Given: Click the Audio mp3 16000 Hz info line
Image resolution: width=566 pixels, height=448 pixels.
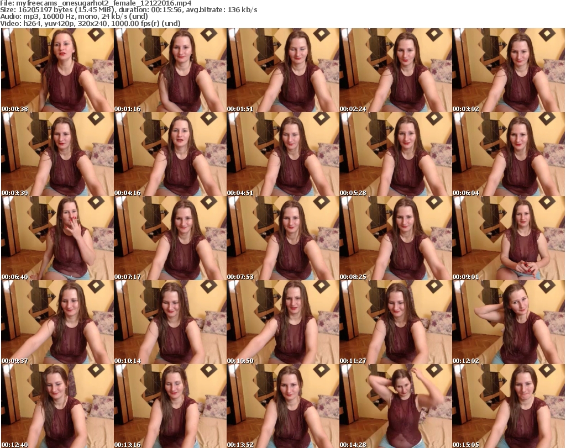Looking at the screenshot, I should click(74, 17).
